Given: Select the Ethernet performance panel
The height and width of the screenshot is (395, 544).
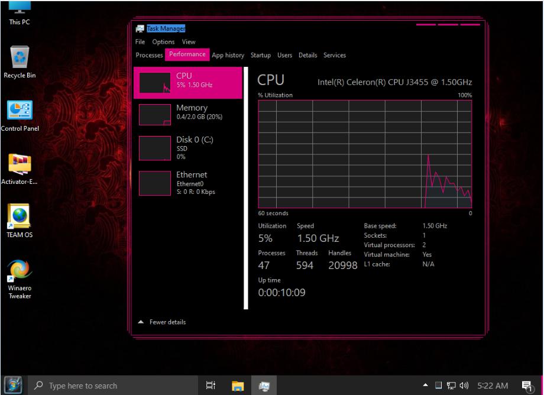Looking at the screenshot, I should pyautogui.click(x=189, y=182).
